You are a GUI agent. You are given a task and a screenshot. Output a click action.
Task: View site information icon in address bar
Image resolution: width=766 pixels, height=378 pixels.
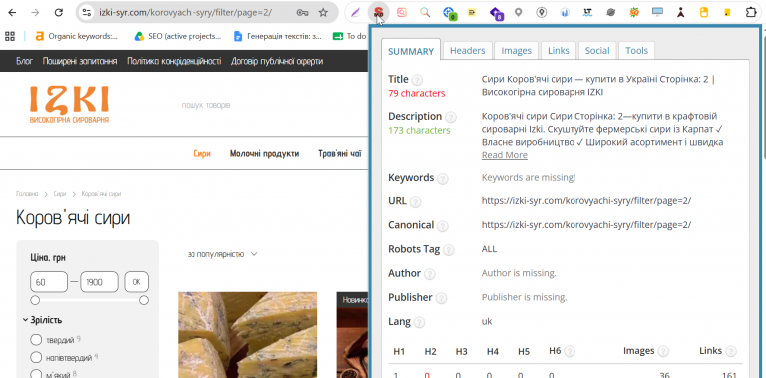[x=87, y=13]
